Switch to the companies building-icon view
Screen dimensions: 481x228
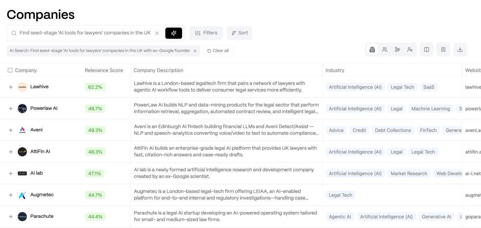point(372,50)
